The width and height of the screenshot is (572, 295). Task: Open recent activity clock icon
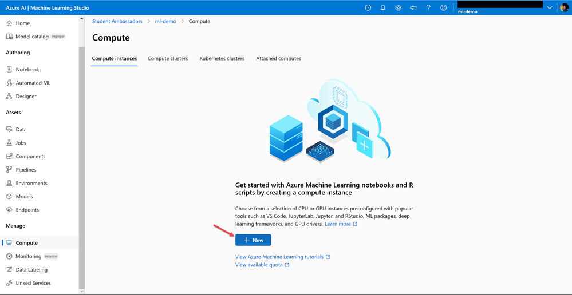[368, 7]
